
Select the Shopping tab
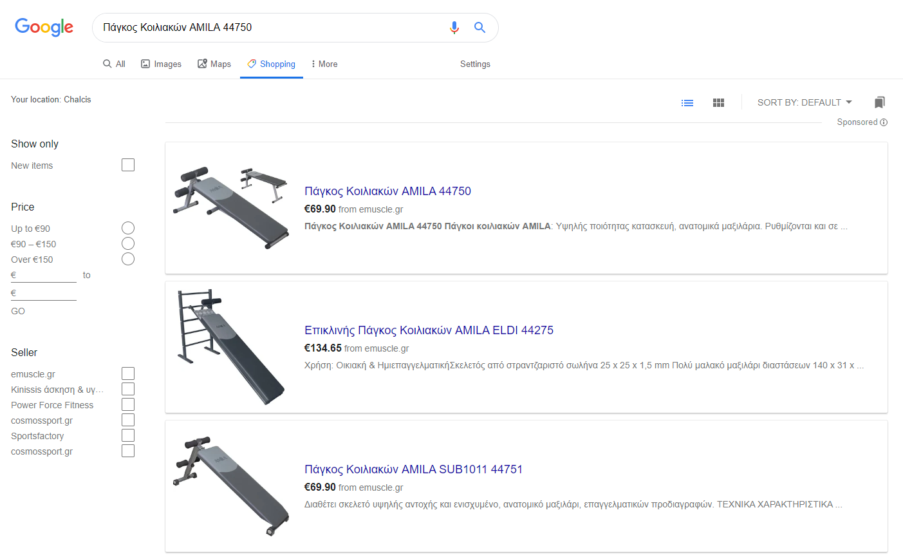(271, 64)
